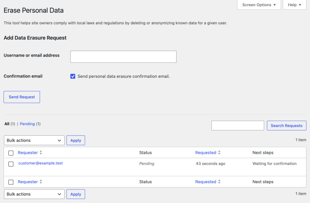310x203 pixels.
Task: Click the bottom '1 item' count
Action: pyautogui.click(x=301, y=194)
